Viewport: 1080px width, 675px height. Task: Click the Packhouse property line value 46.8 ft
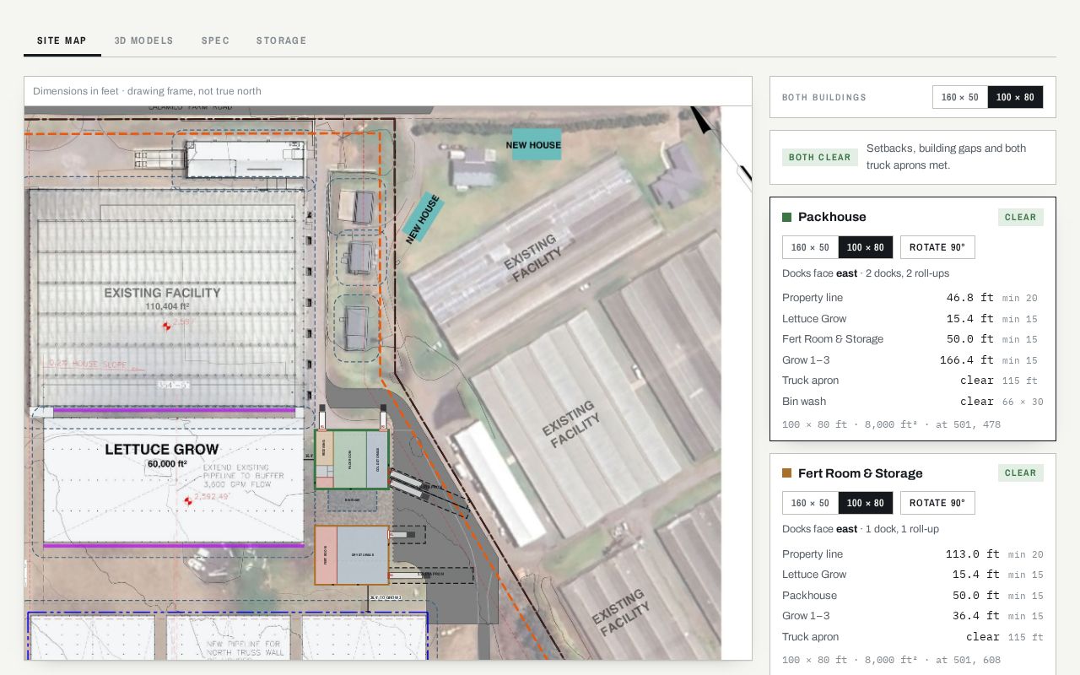(969, 298)
